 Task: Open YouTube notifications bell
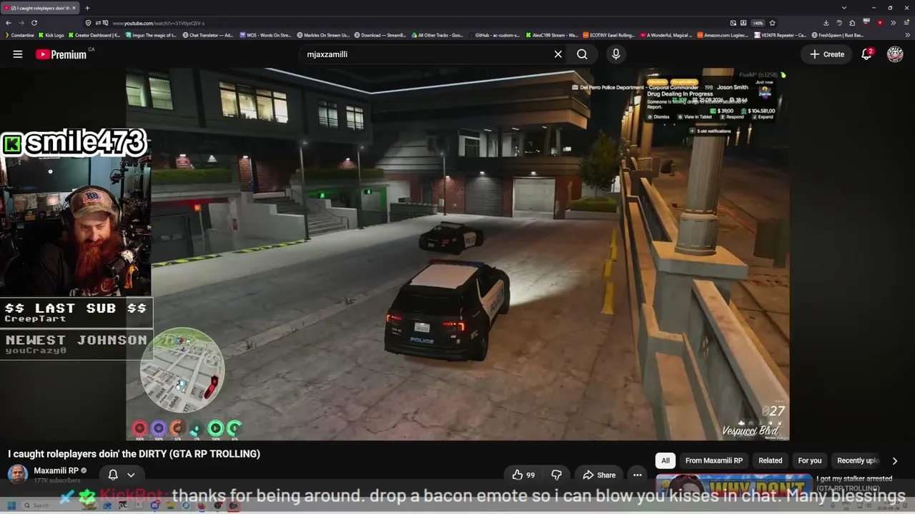(866, 54)
